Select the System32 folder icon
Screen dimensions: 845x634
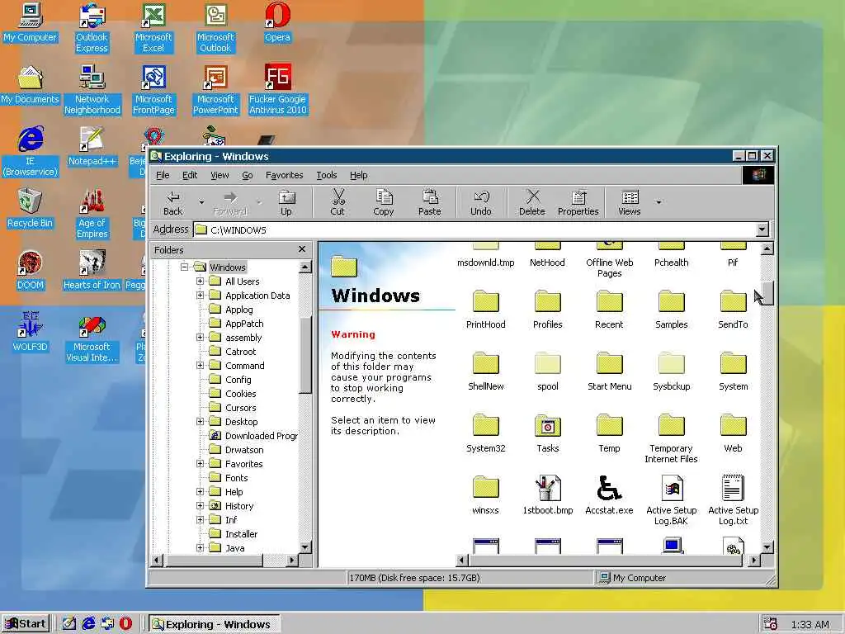pyautogui.click(x=485, y=433)
